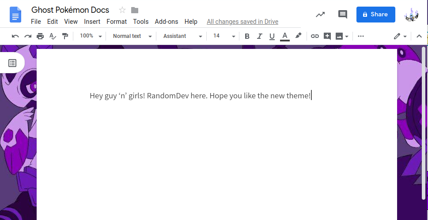
Task: Open the Format menu
Action: pyautogui.click(x=117, y=22)
